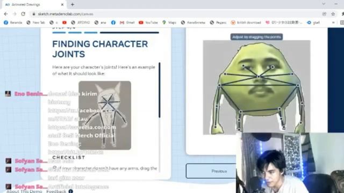Click the browser forward arrow
The height and width of the screenshot is (193, 344).
(15, 14)
